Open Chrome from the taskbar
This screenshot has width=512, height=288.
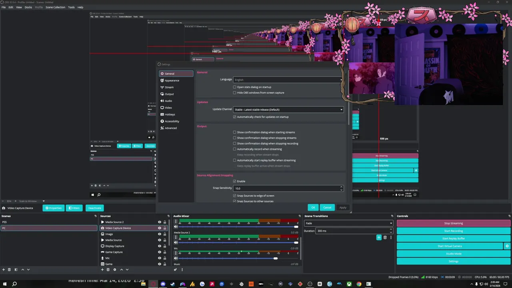pos(359,284)
